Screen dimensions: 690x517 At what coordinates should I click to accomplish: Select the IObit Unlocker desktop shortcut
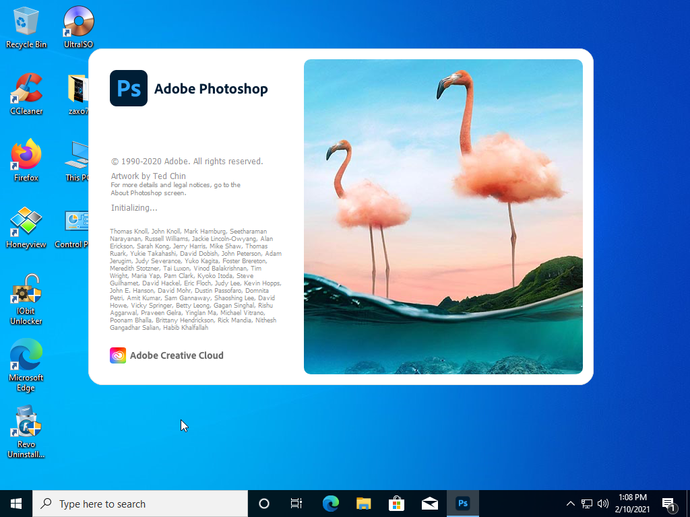point(26,300)
